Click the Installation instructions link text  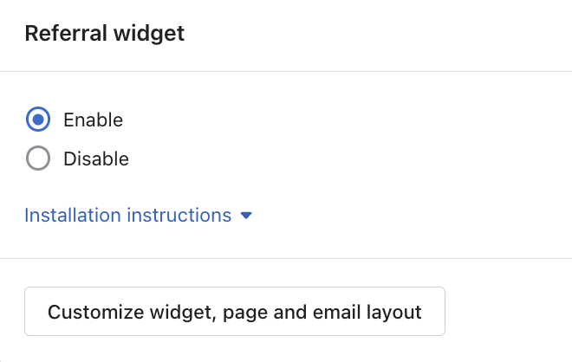[x=128, y=215]
